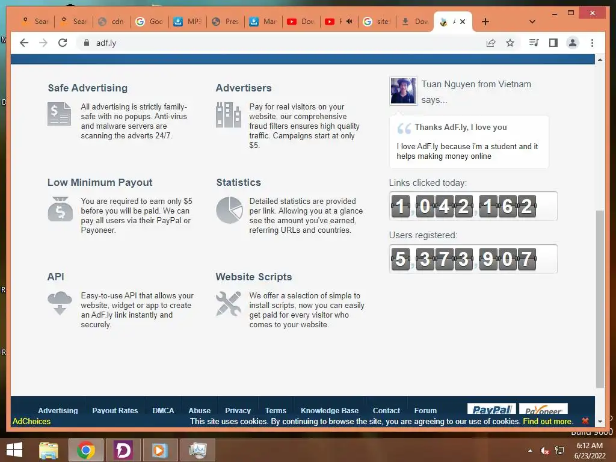
Task: Click the Advertisers heading
Action: [244, 88]
